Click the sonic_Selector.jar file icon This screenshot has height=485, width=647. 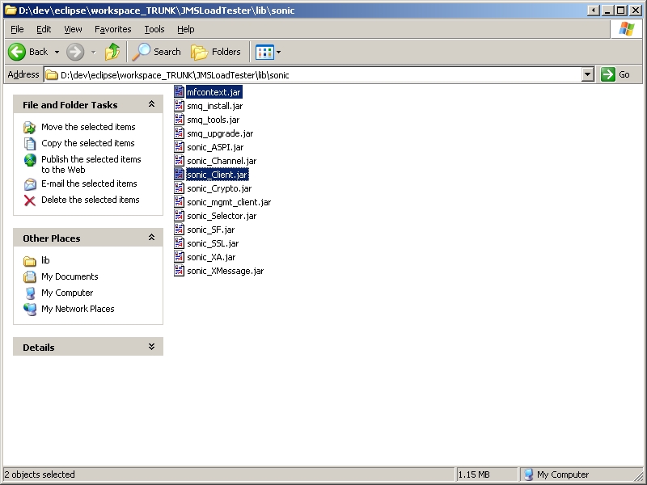(x=179, y=215)
